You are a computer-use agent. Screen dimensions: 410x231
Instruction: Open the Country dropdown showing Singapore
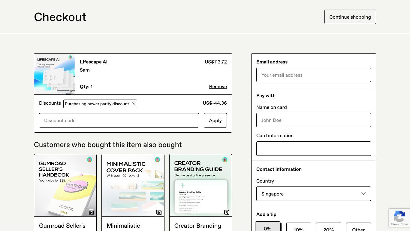click(314, 194)
